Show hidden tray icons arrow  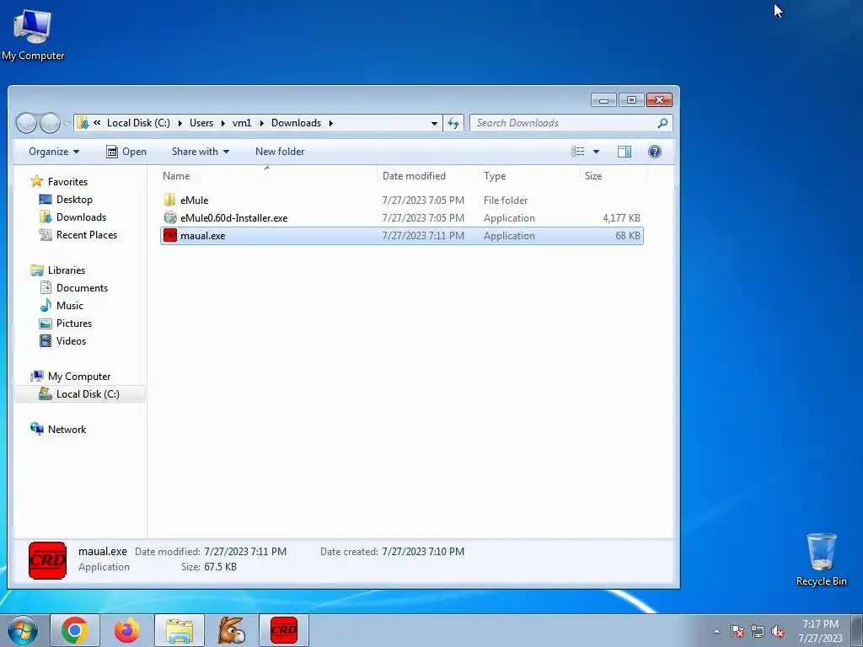[x=716, y=631]
